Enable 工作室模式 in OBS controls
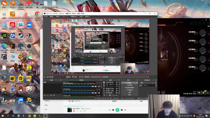The width and height of the screenshot is (210, 118). 129,90
